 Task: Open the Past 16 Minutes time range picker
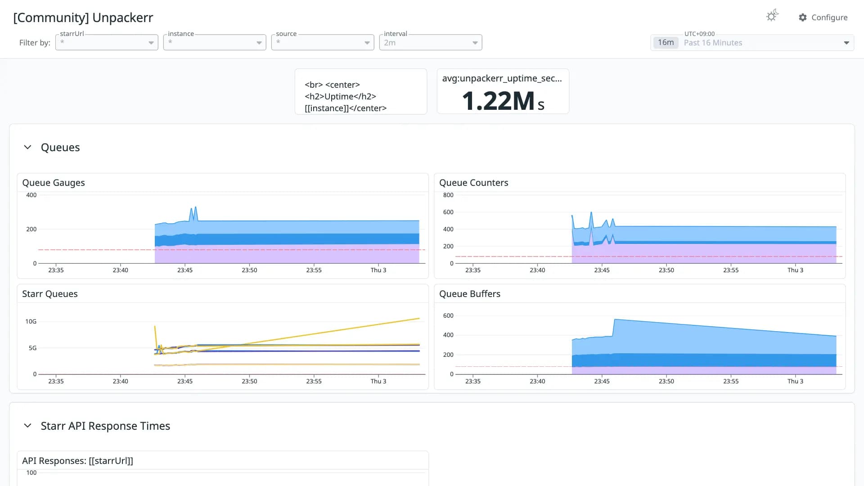tap(752, 43)
